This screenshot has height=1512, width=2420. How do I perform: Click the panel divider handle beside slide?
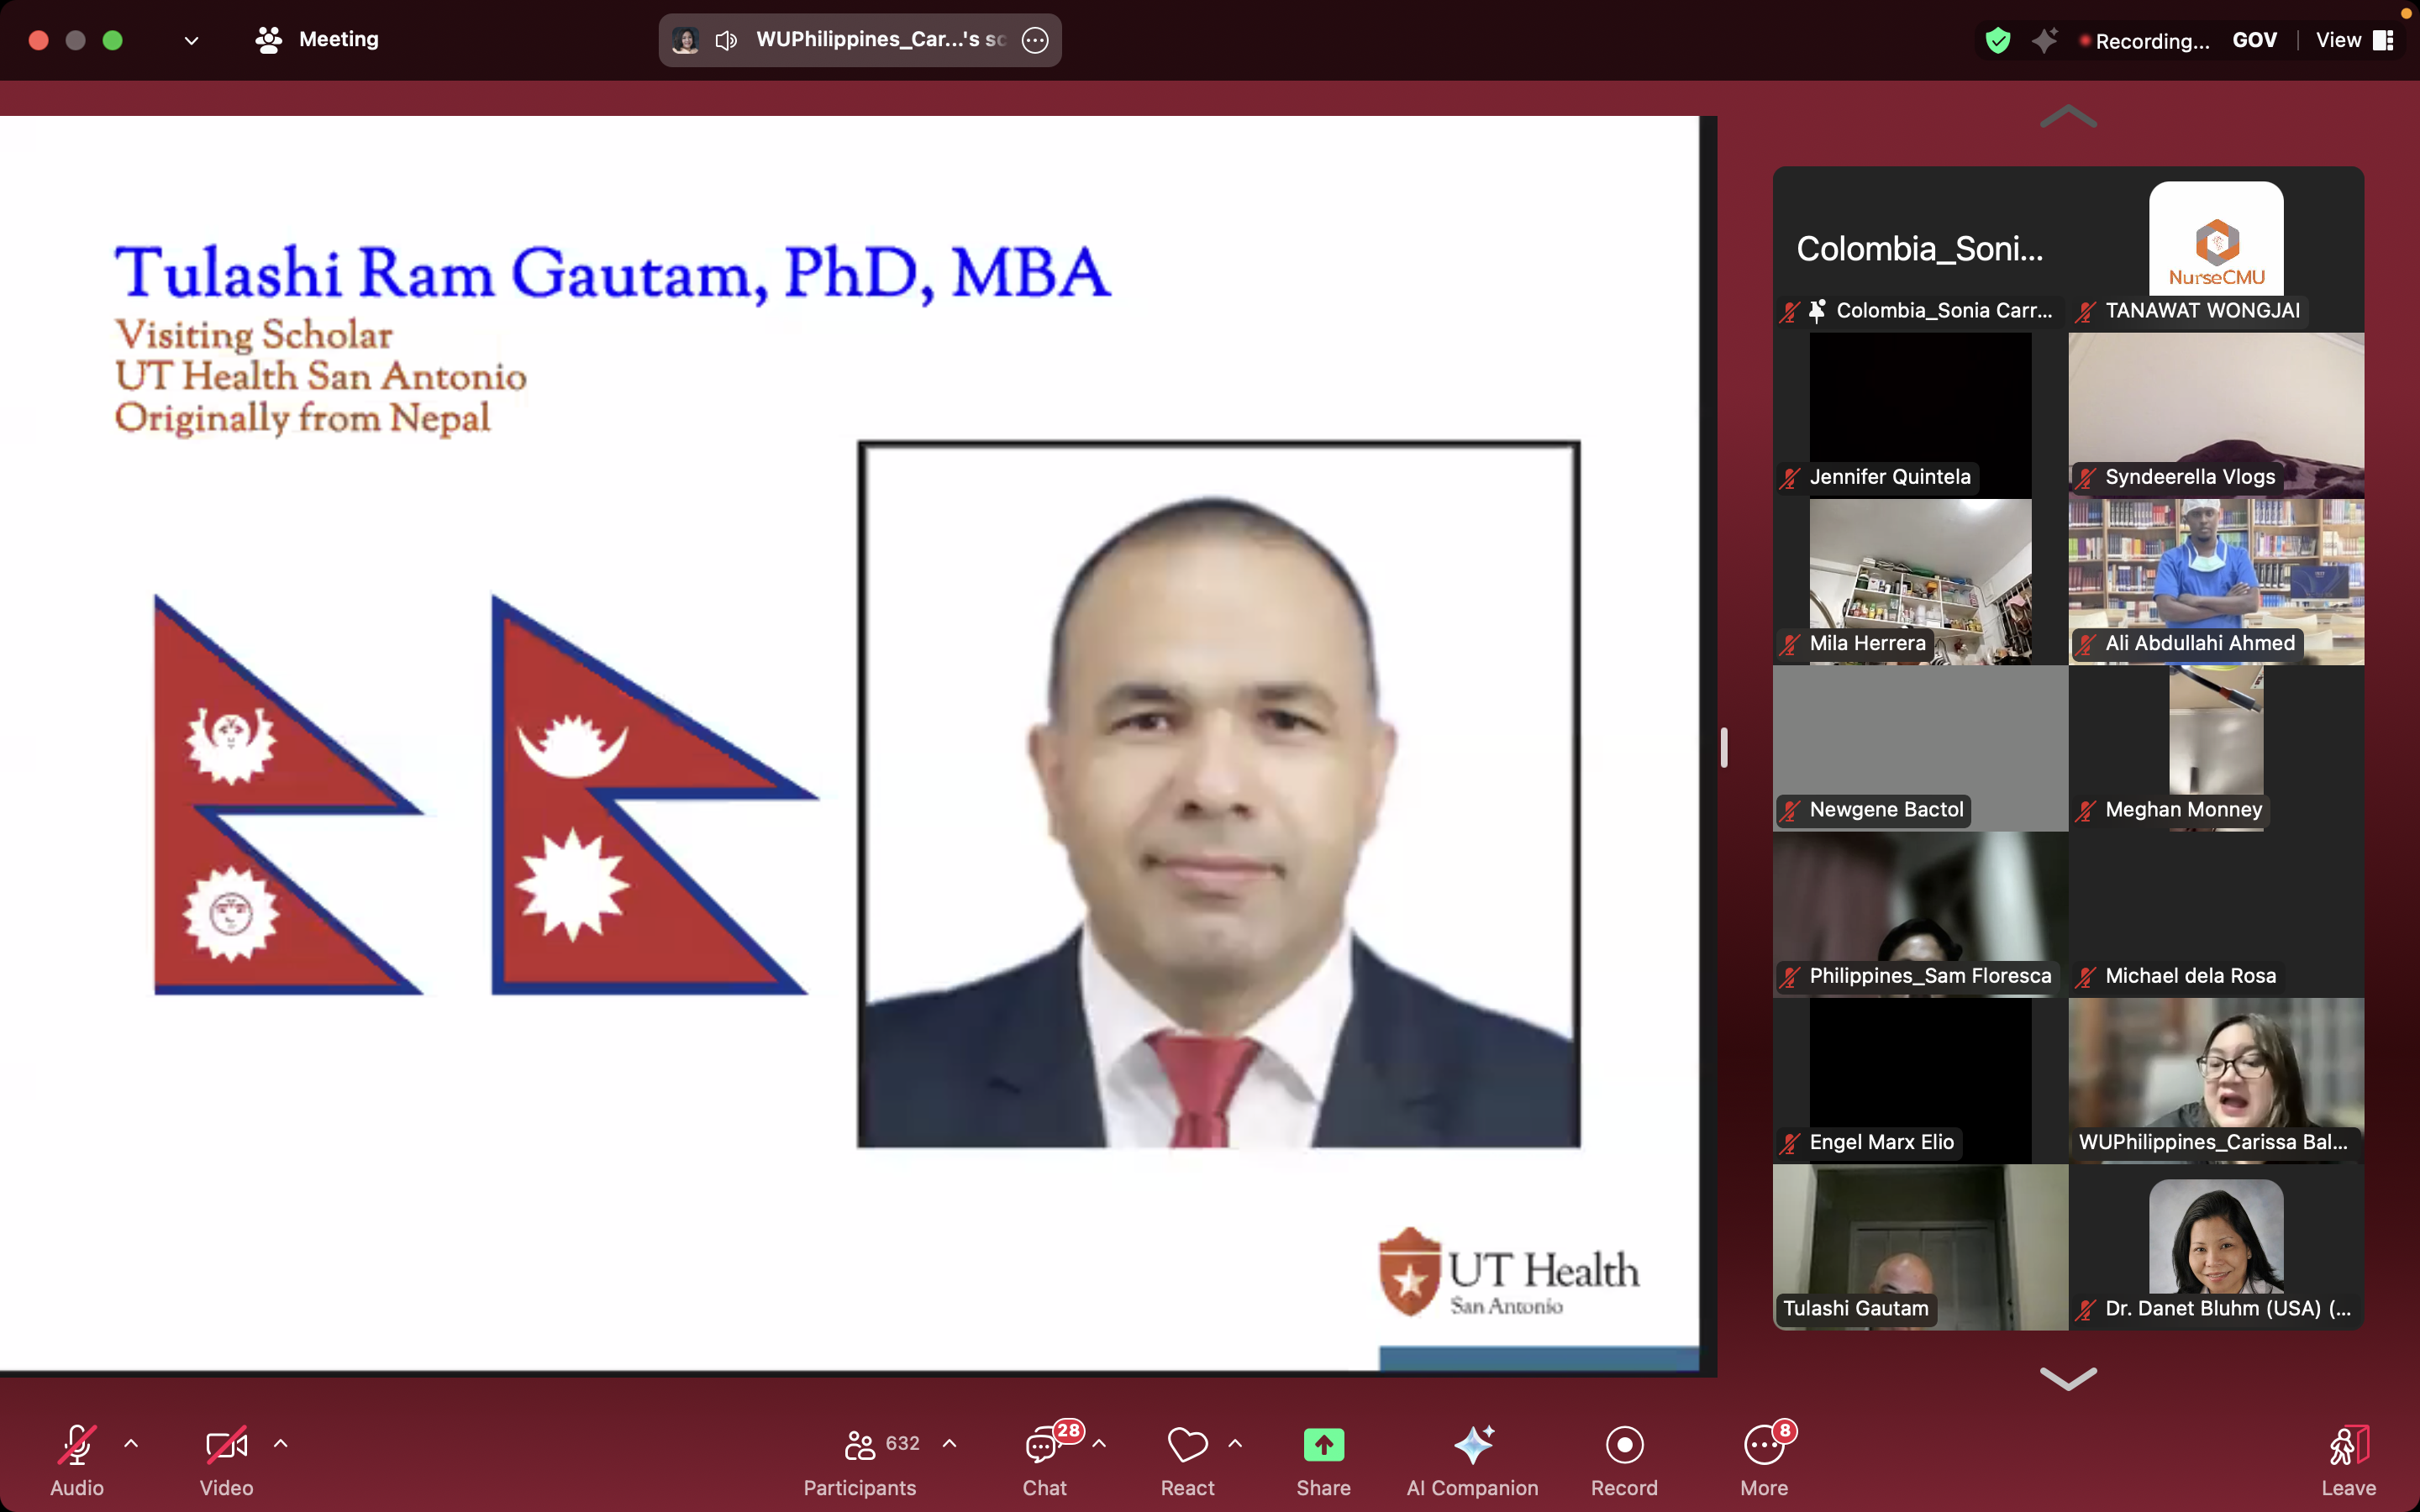[x=1724, y=747]
